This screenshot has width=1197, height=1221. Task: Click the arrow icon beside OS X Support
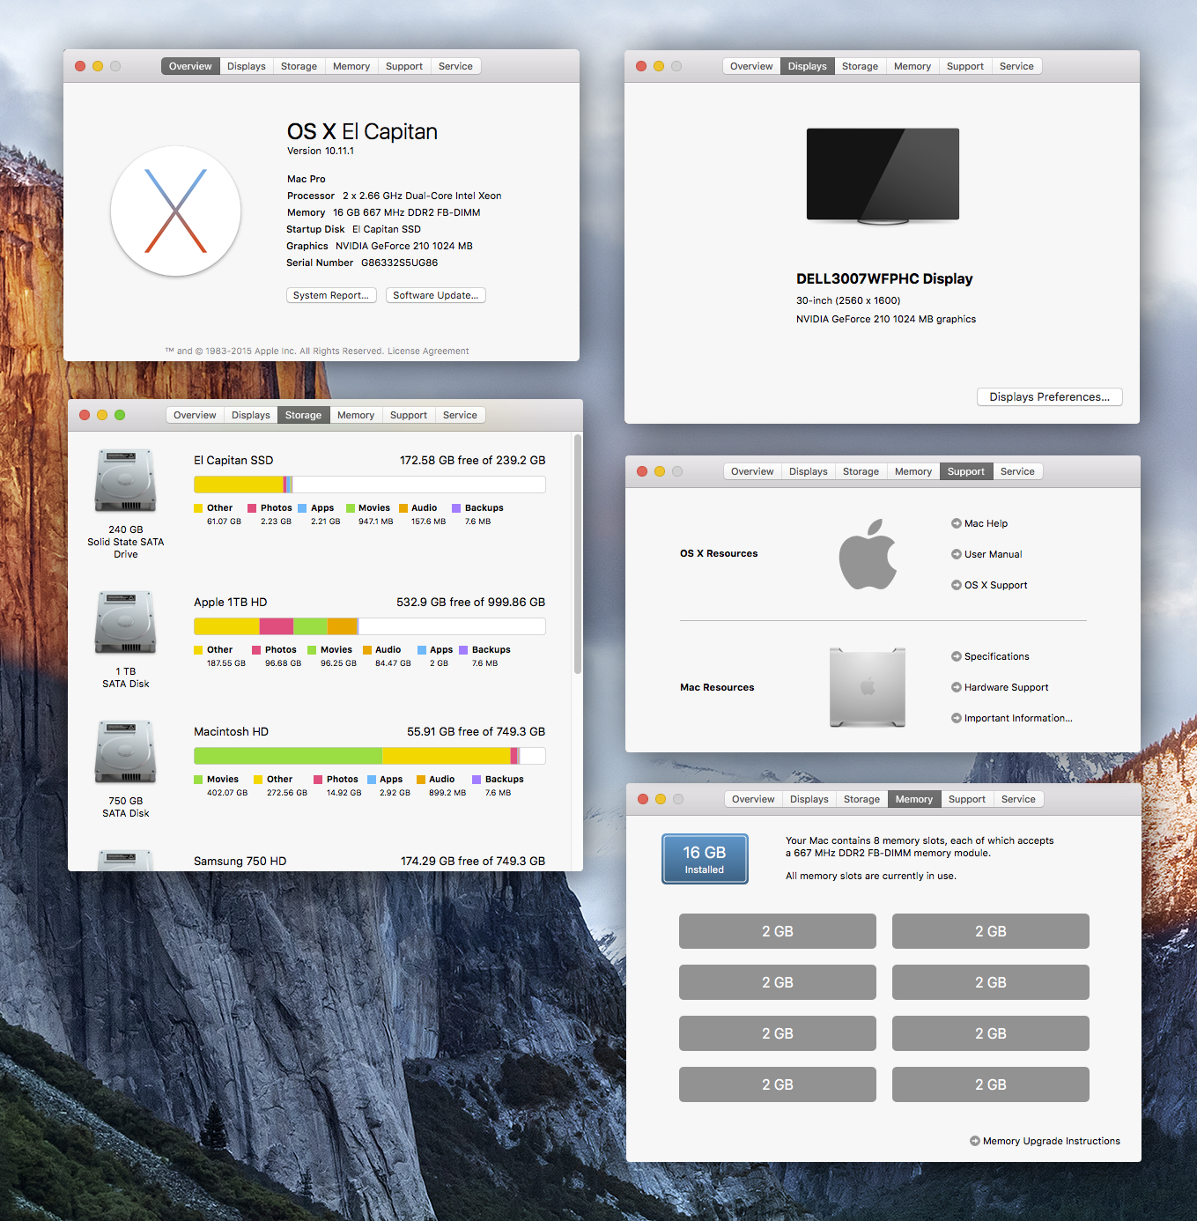coord(957,585)
